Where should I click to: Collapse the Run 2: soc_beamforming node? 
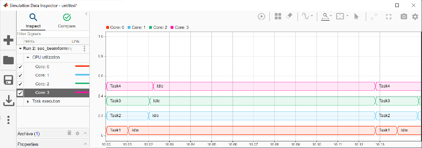(x=20, y=49)
